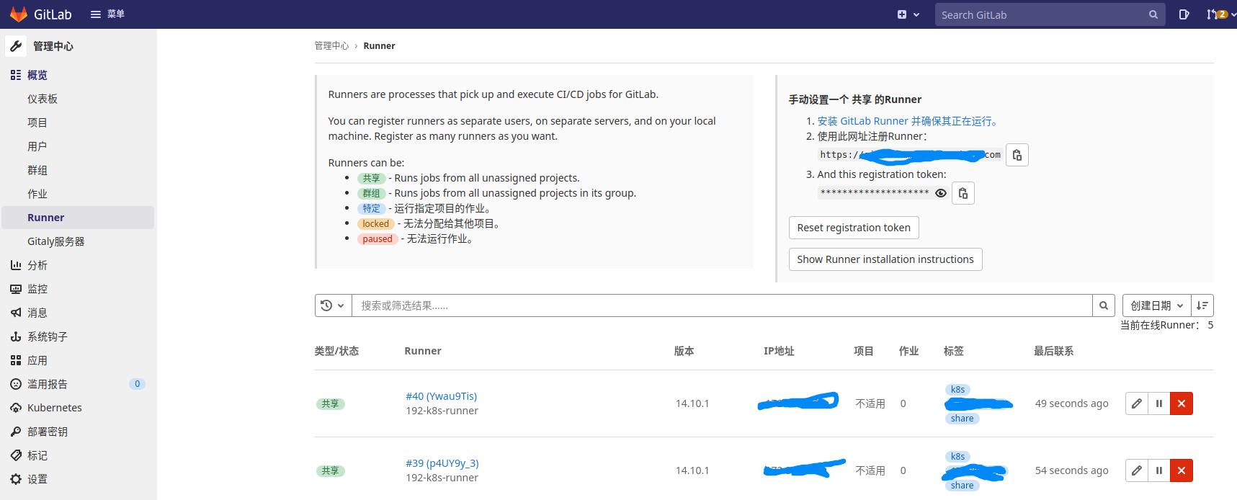
Task: Open runner #39 (p4UY9y_3) link
Action: tap(442, 463)
